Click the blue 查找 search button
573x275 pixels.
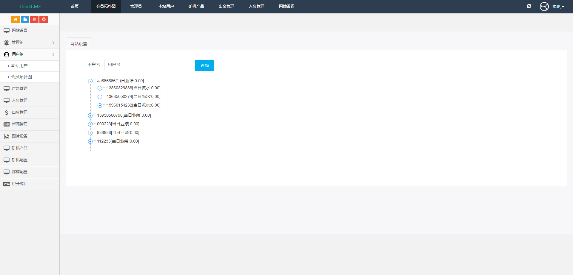(x=204, y=65)
